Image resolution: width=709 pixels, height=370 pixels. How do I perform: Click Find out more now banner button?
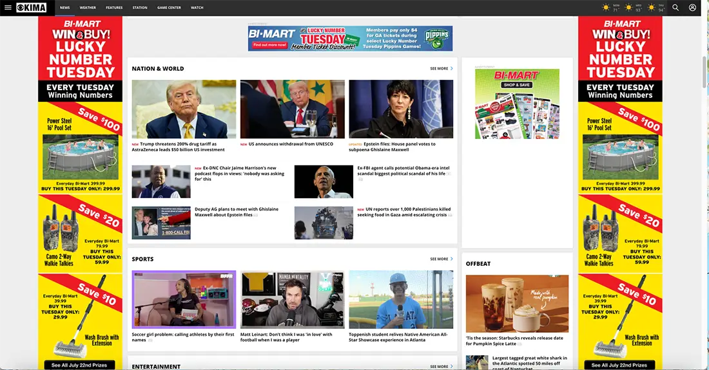[x=270, y=44]
